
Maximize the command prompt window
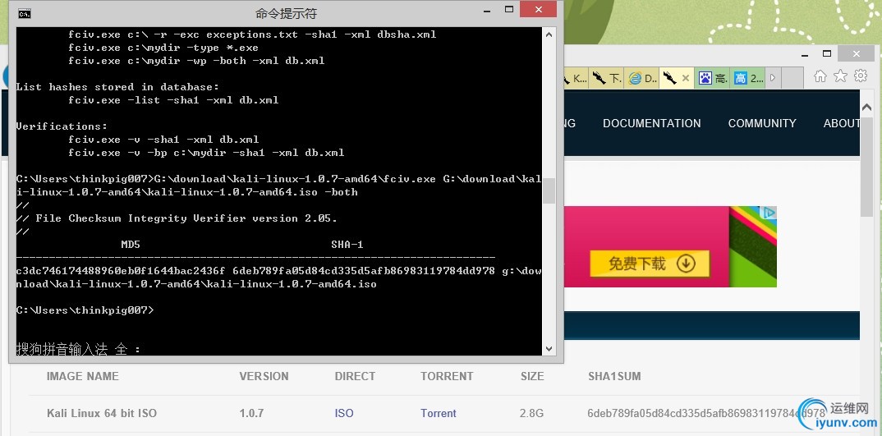pos(509,10)
